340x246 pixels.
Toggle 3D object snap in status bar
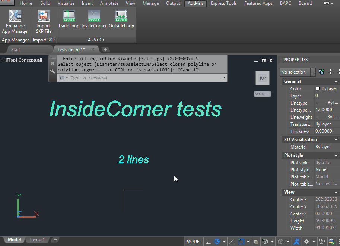point(265,241)
